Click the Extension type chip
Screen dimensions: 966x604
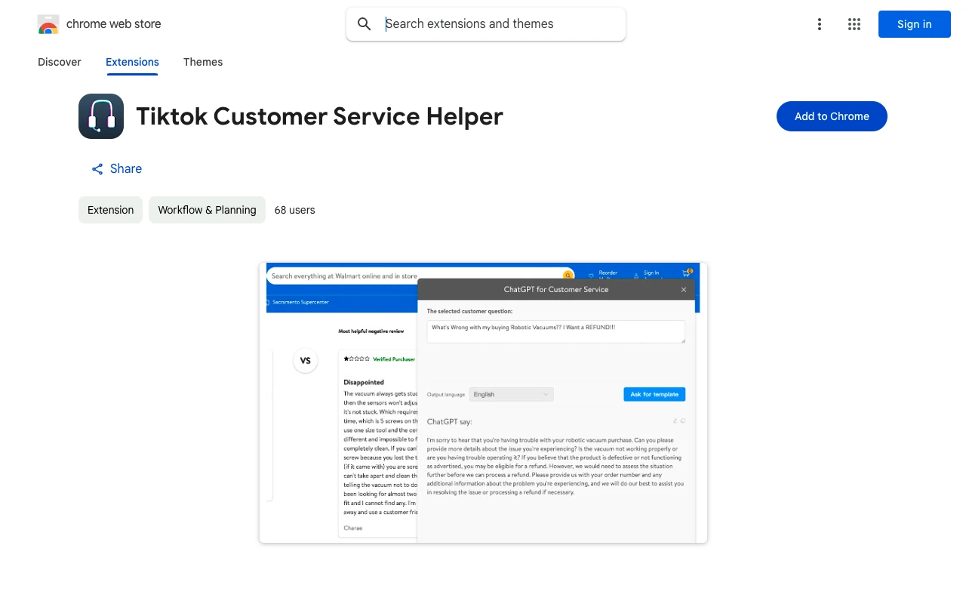pos(110,210)
